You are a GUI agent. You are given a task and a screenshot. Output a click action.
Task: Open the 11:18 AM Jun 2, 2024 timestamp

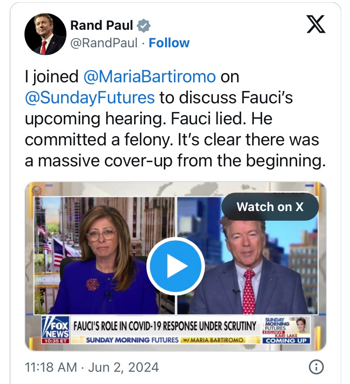[x=92, y=367]
